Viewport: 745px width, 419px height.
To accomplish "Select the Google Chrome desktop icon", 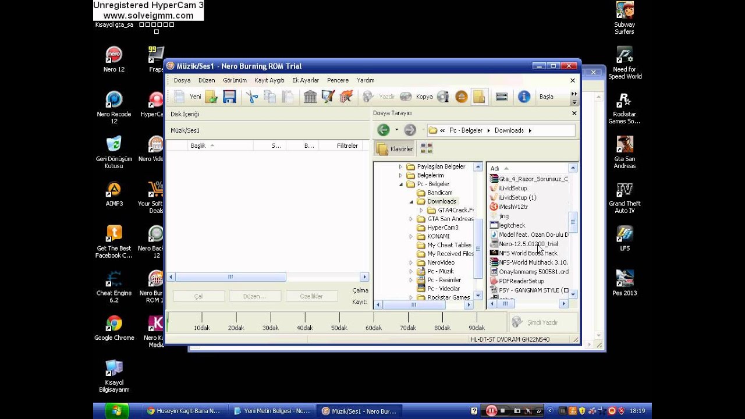I will [114, 328].
